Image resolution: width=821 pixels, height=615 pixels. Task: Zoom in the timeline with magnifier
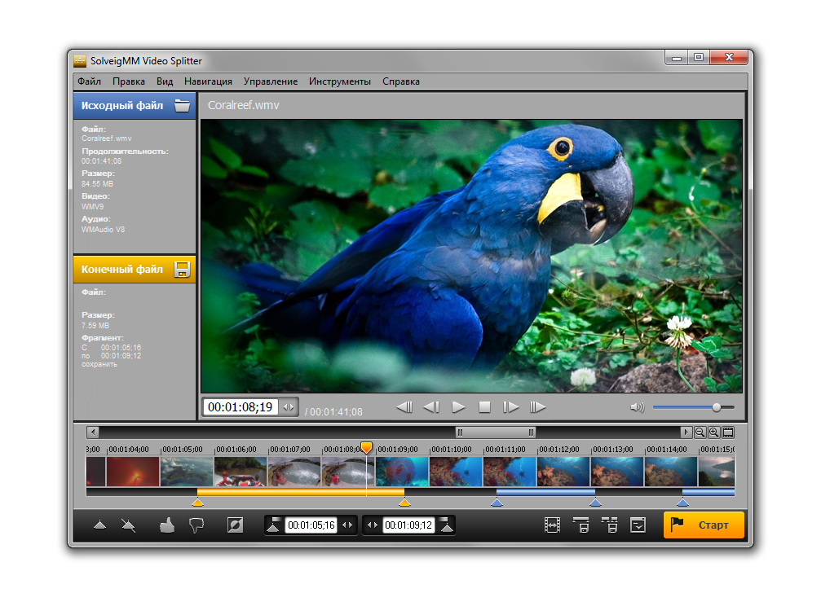[713, 433]
